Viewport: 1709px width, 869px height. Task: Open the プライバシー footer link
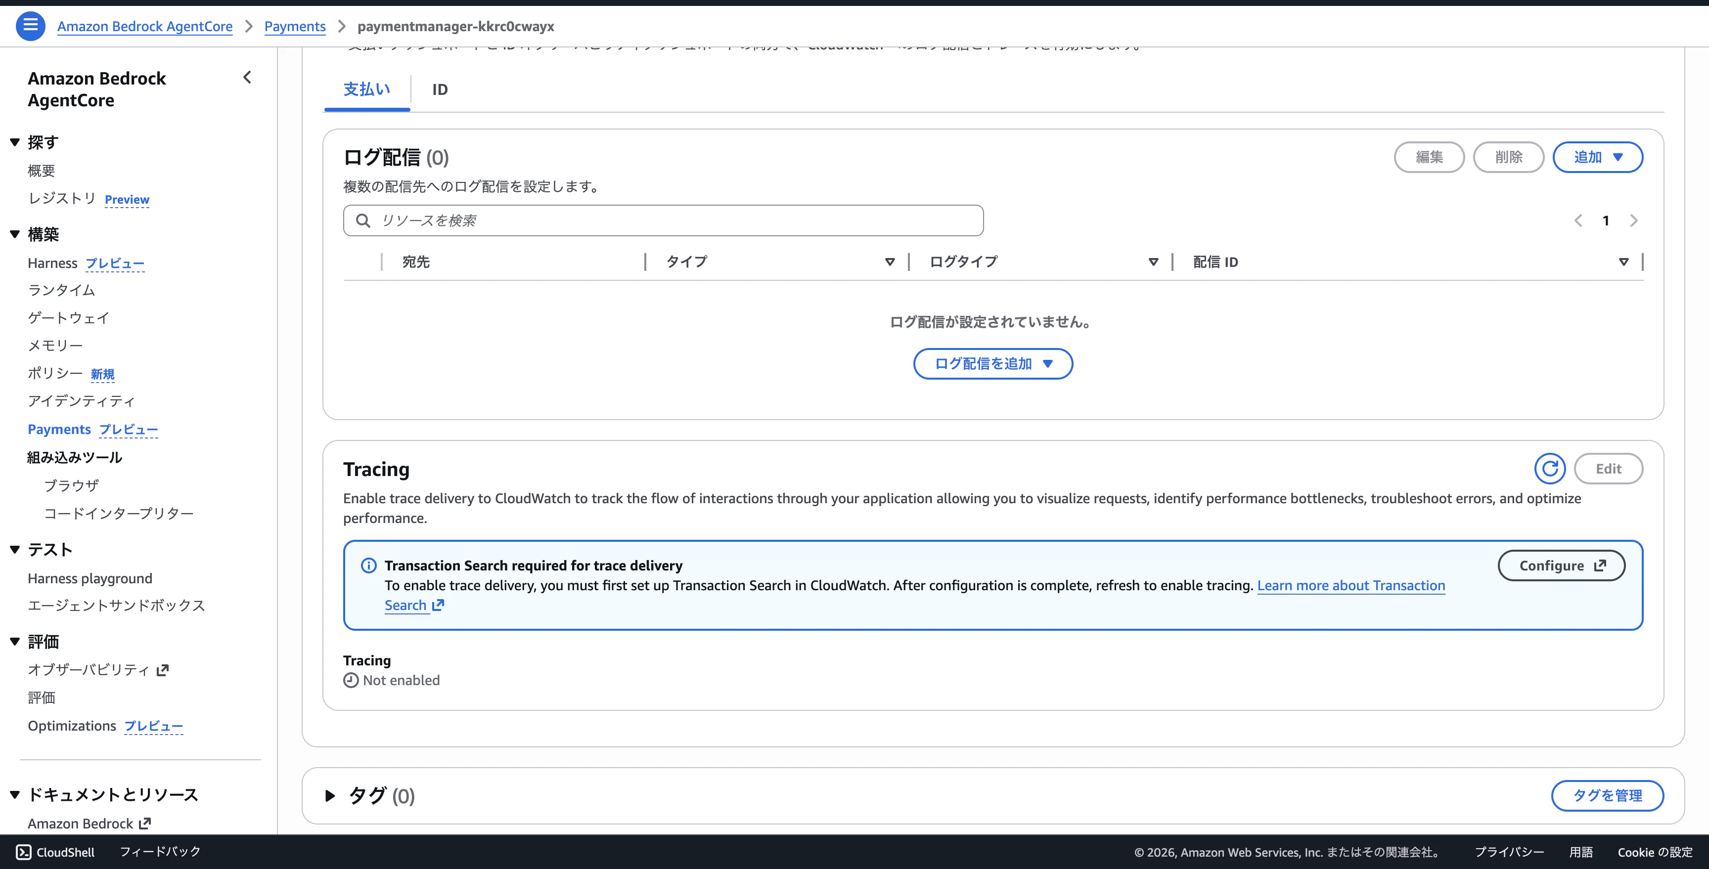pyautogui.click(x=1509, y=852)
